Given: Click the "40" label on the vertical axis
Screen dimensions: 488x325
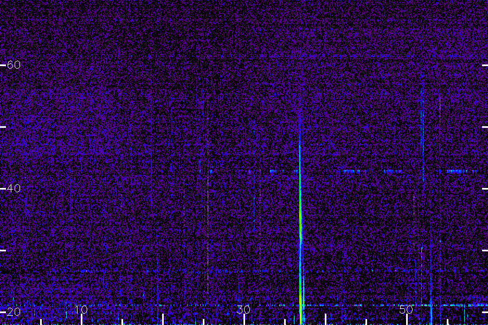Looking at the screenshot, I should click(x=14, y=188).
